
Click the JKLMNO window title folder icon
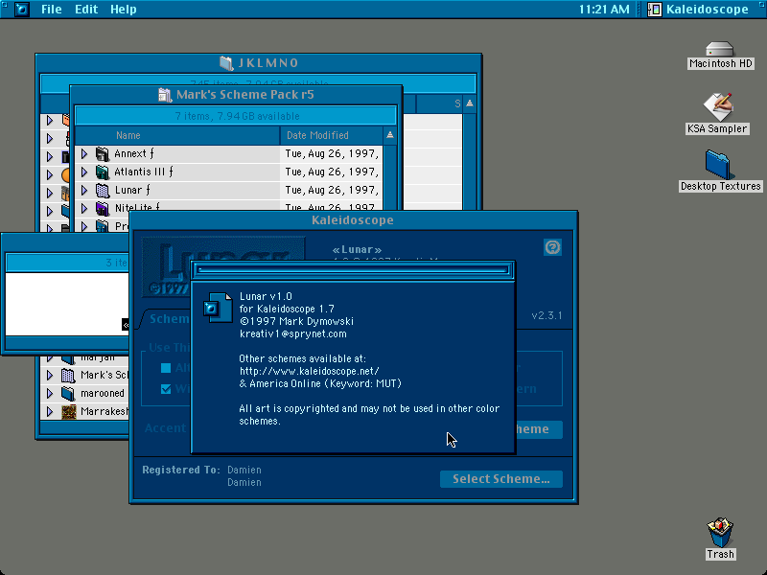click(226, 63)
